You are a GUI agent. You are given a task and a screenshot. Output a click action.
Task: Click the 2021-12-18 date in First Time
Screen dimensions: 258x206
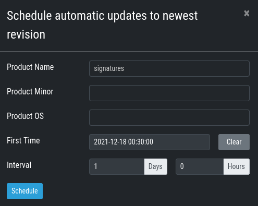click(x=110, y=142)
